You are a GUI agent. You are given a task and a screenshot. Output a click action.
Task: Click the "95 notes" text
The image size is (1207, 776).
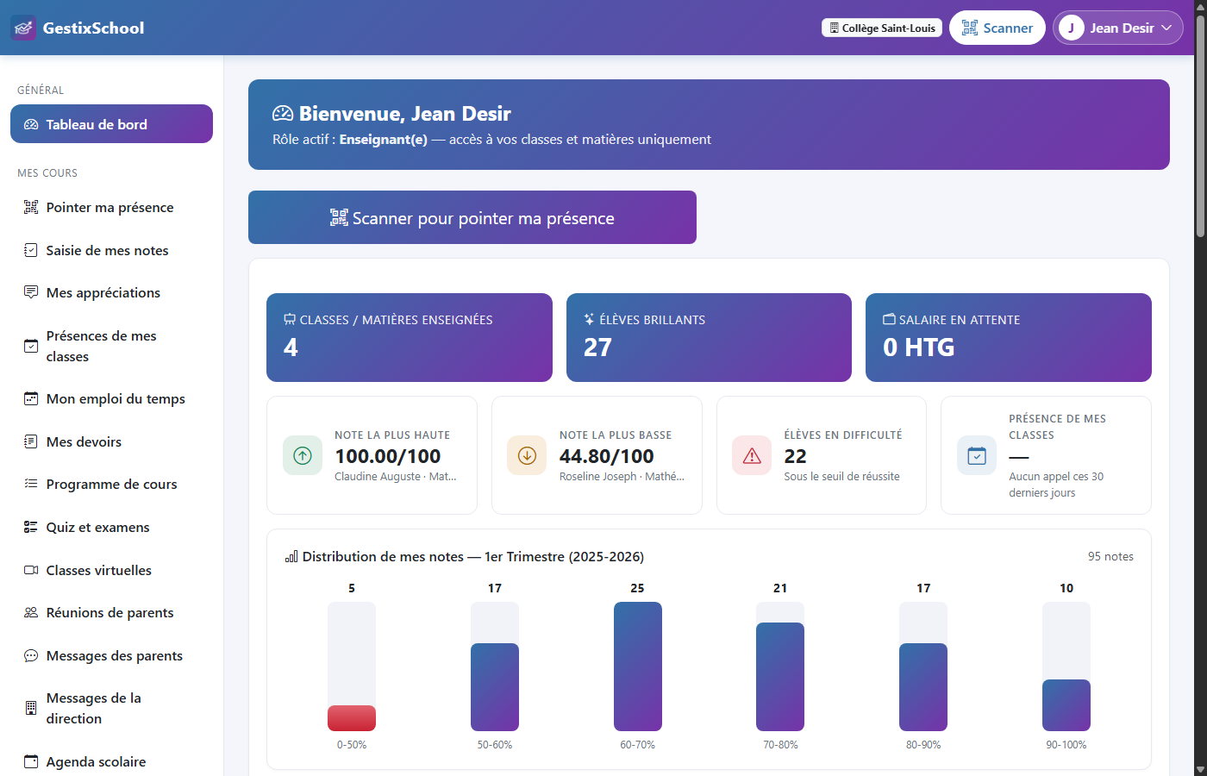click(x=1110, y=556)
